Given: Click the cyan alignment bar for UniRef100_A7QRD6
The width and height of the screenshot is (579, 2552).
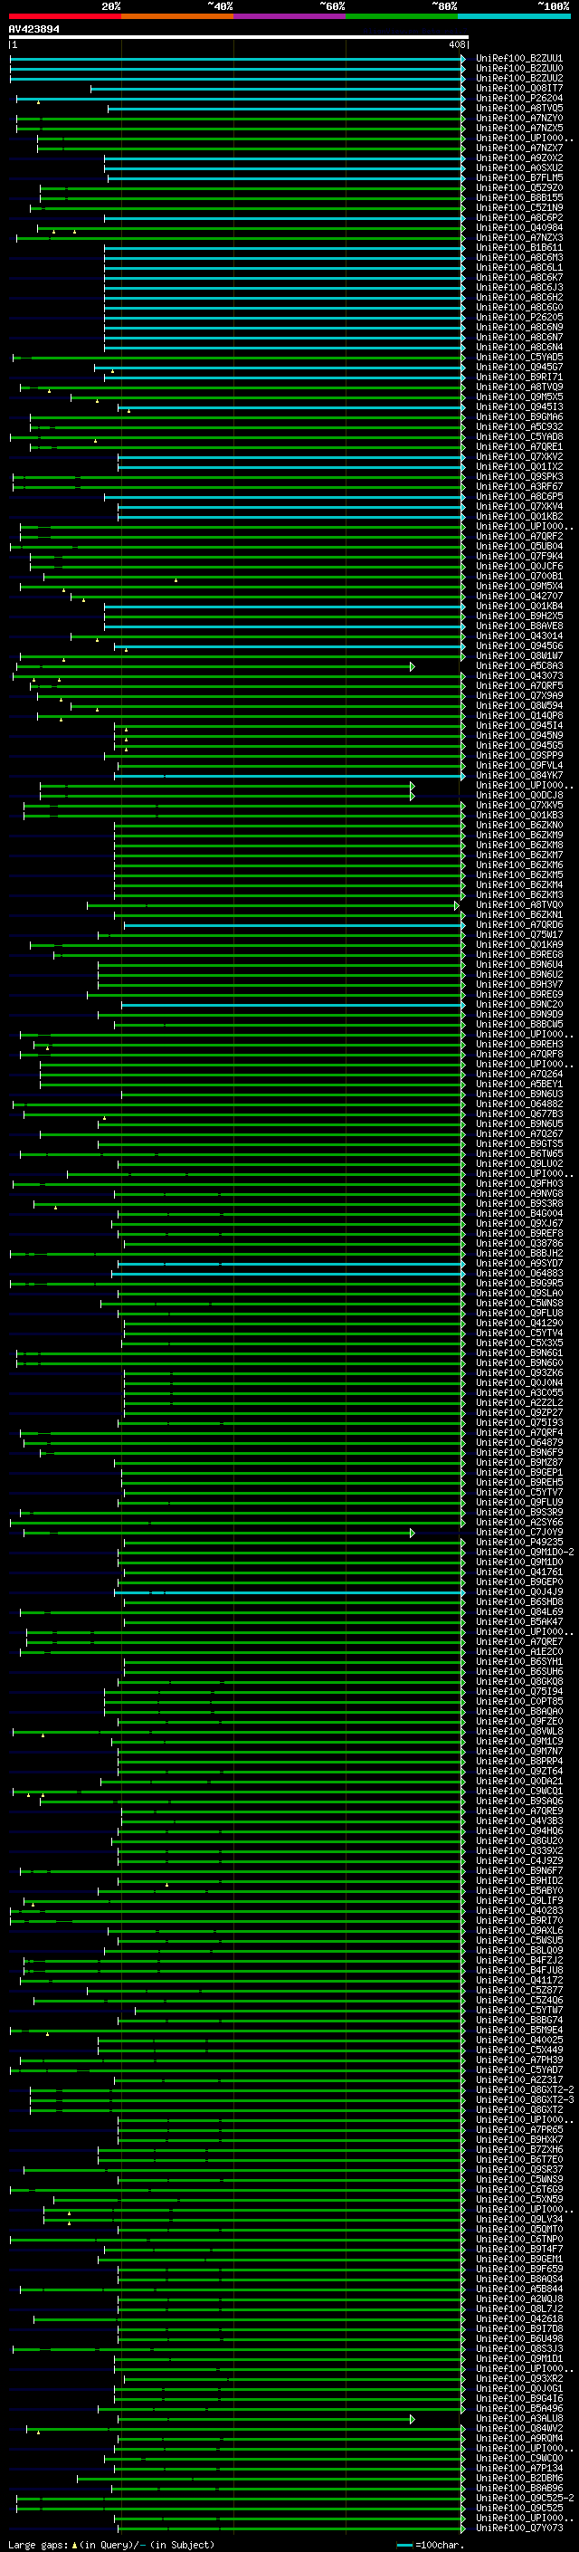Looking at the screenshot, I should 294,925.
